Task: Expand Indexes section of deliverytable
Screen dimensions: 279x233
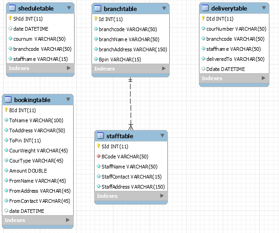Action: tap(263, 78)
